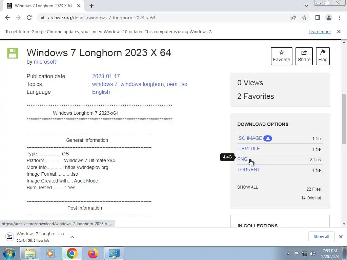Click the Chrome taskbar icon
Image resolution: width=347 pixels, height=260 pixels.
pos(72,253)
